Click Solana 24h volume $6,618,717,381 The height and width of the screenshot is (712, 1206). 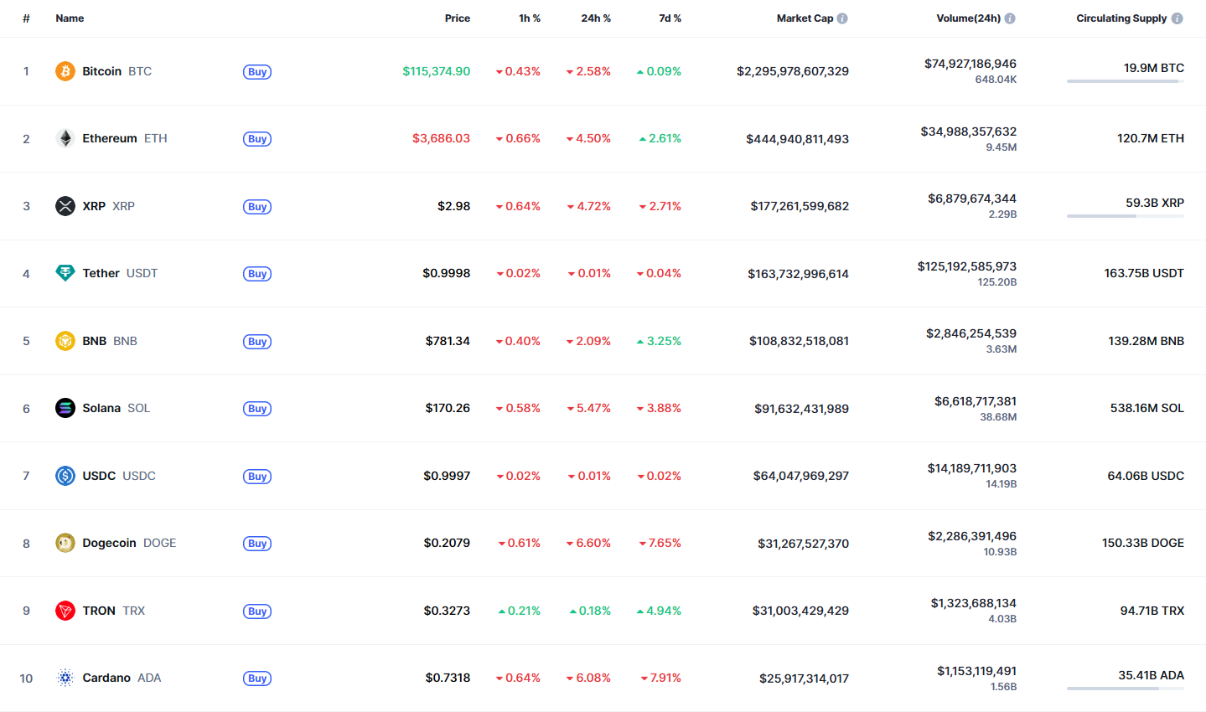click(x=976, y=401)
